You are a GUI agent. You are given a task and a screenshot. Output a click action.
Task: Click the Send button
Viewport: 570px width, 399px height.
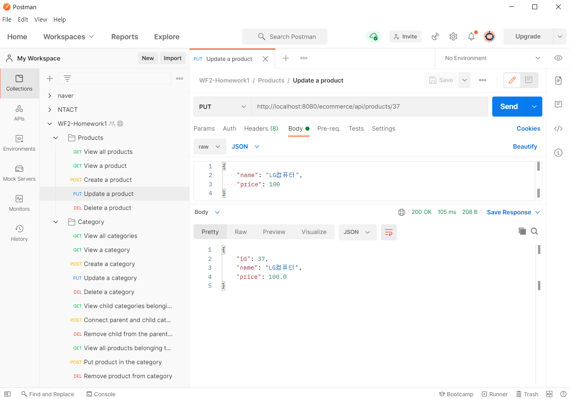pyautogui.click(x=509, y=107)
